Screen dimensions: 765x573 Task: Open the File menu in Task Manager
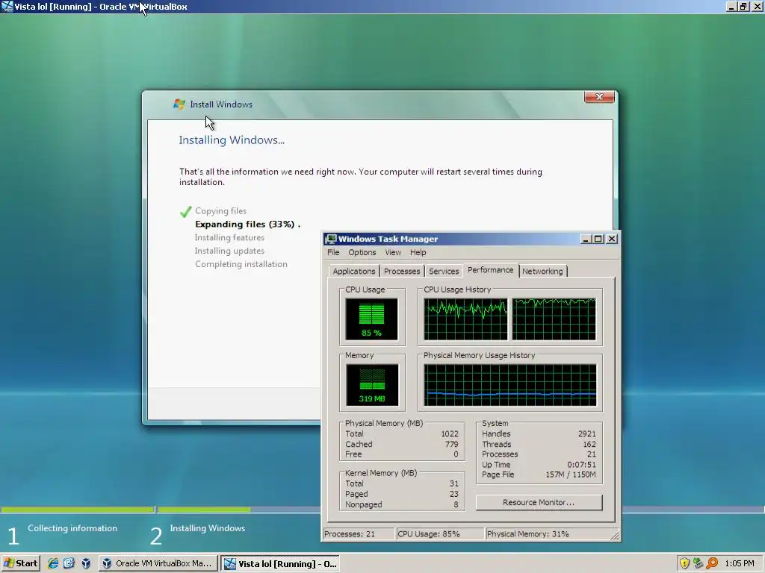click(x=333, y=252)
